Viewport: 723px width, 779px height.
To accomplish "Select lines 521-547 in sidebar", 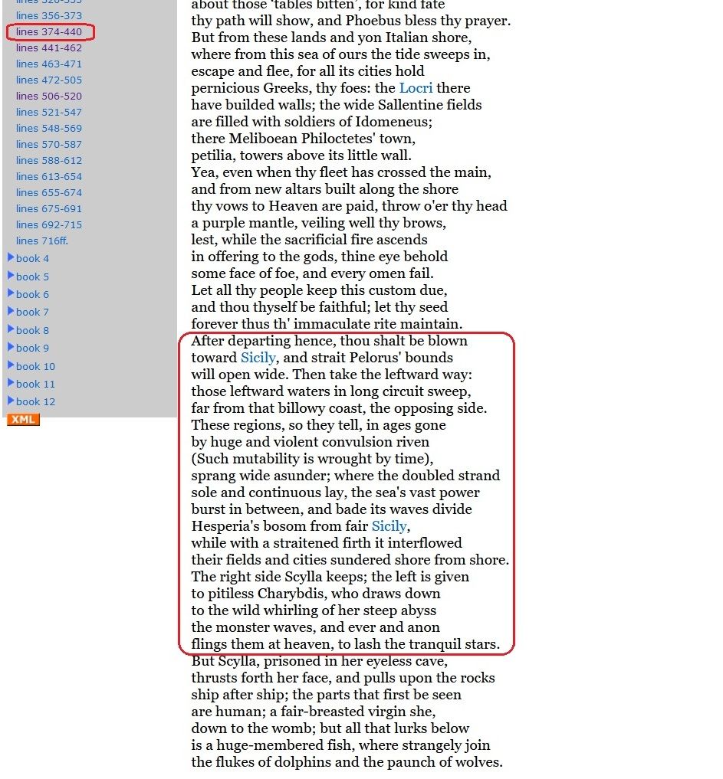I will (x=49, y=113).
